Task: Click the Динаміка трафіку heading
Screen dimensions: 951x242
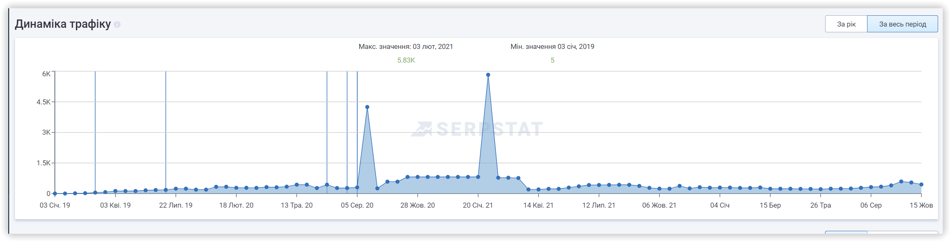Action: point(63,24)
